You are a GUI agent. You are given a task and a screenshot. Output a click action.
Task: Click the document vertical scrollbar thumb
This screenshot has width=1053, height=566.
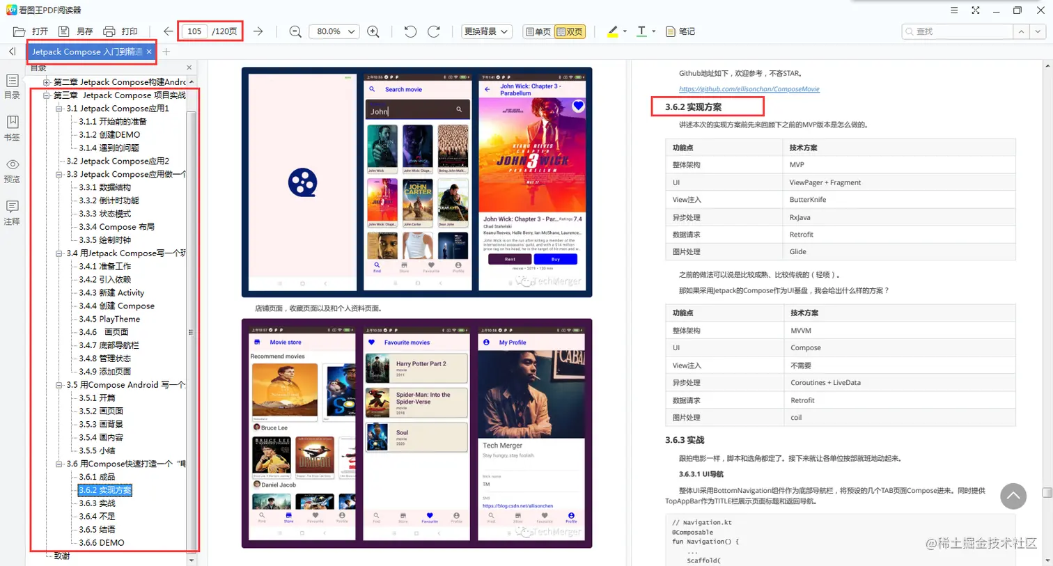pos(1047,492)
